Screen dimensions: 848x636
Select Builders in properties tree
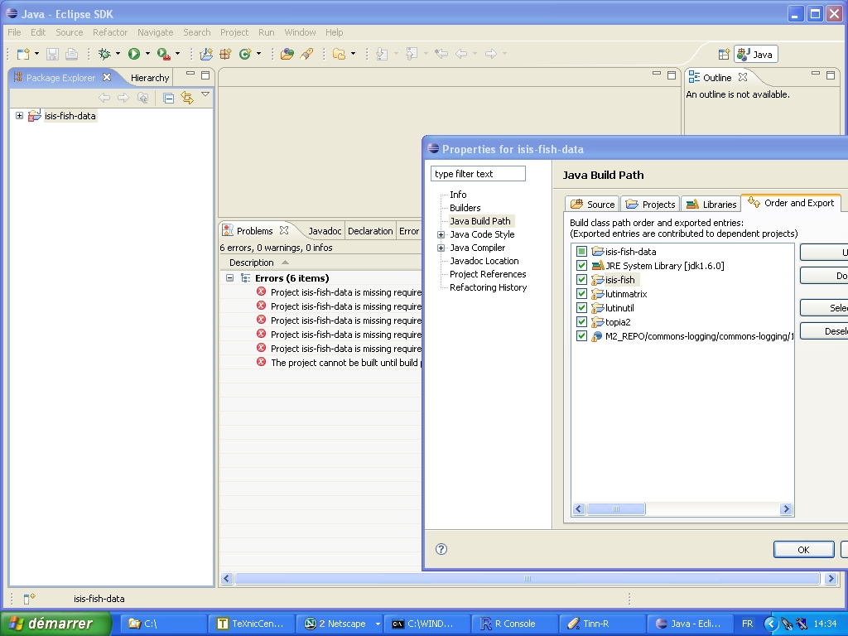[465, 208]
